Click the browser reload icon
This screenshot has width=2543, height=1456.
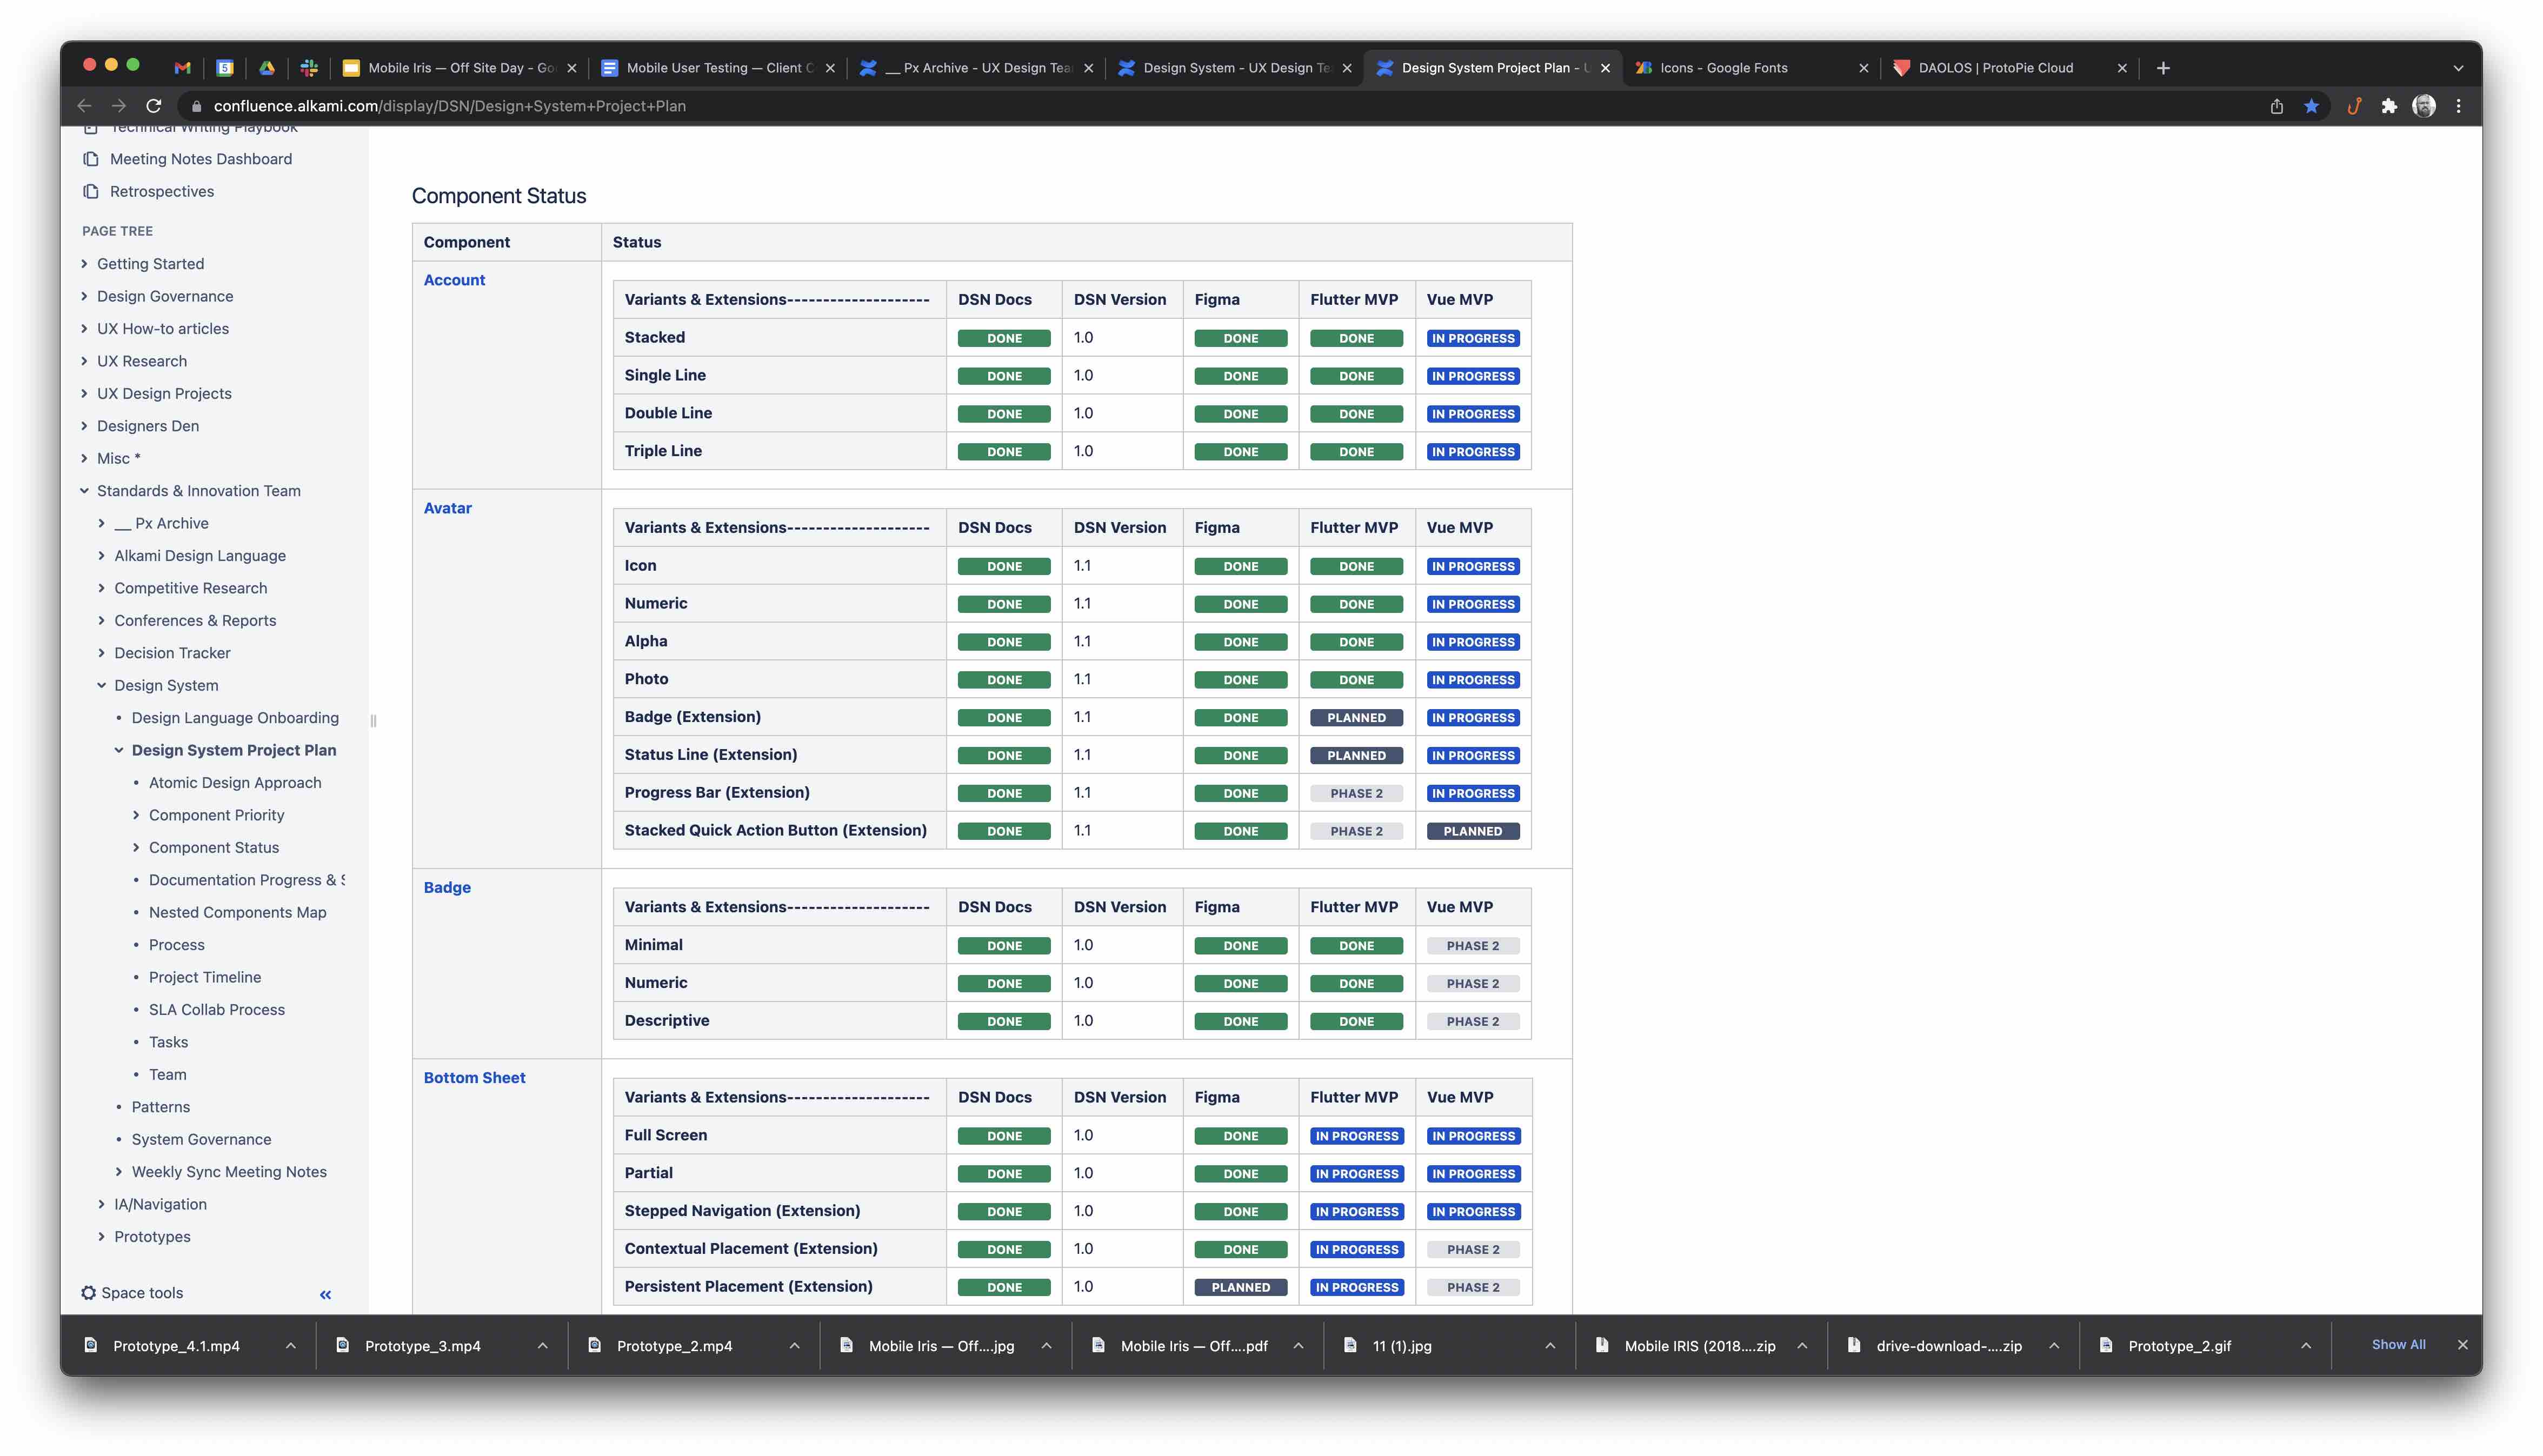(153, 106)
